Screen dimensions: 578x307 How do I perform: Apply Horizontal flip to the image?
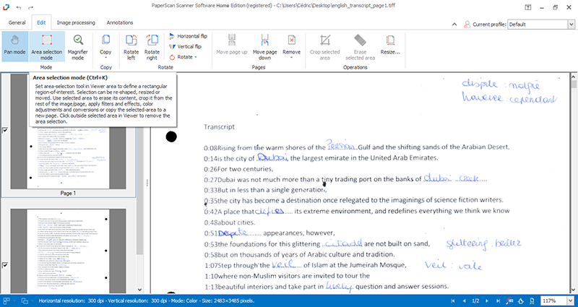pos(188,36)
